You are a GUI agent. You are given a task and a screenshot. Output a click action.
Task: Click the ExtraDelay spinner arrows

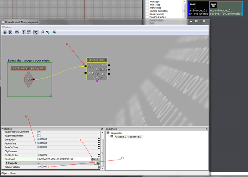coord(99,140)
